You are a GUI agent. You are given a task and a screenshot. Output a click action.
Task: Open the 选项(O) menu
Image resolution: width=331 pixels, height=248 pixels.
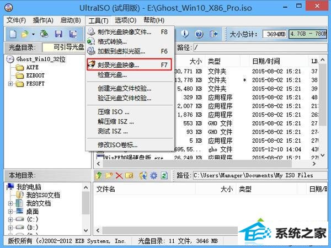(x=126, y=20)
